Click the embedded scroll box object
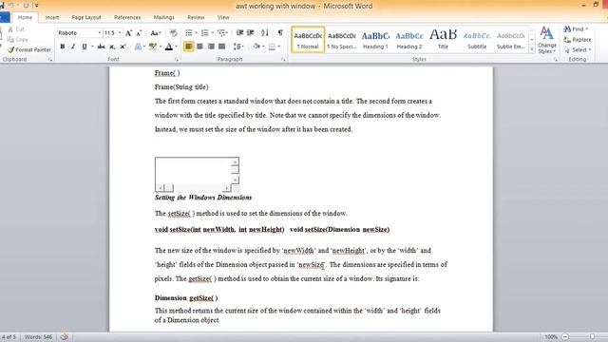This screenshot has height=342, width=608. pos(197,175)
